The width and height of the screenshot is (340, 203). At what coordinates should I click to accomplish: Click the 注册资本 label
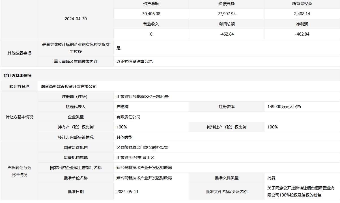click(x=227, y=107)
